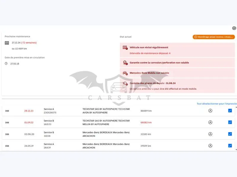Click Un service antérieur mode mobile note
The width and height of the screenshot is (237, 177).
tap(163, 89)
